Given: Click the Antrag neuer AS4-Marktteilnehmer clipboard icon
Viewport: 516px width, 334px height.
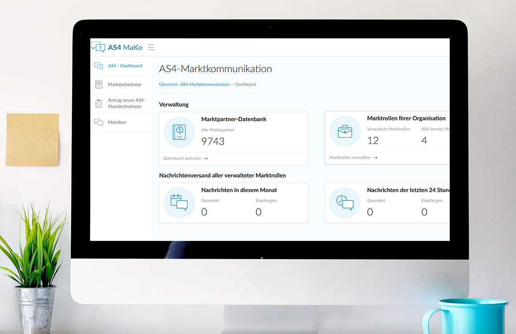Looking at the screenshot, I should (99, 103).
